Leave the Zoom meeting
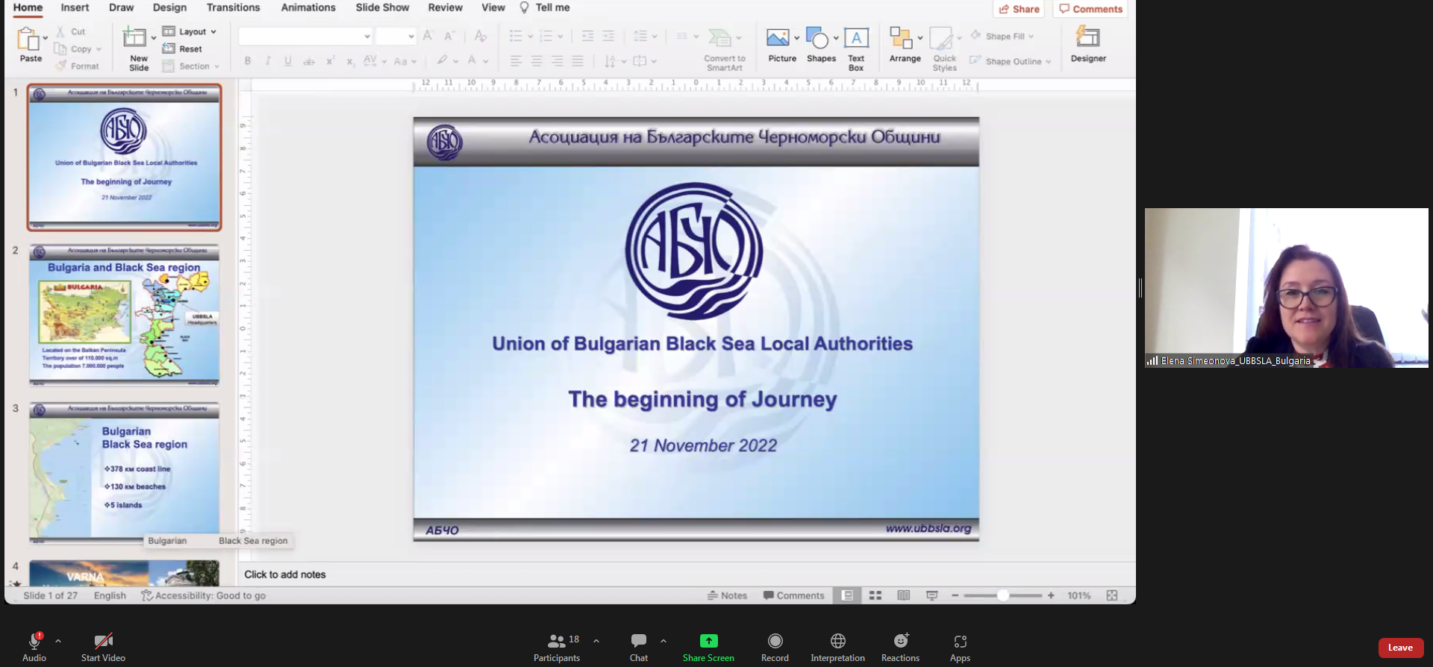The height and width of the screenshot is (667, 1433). click(x=1400, y=648)
